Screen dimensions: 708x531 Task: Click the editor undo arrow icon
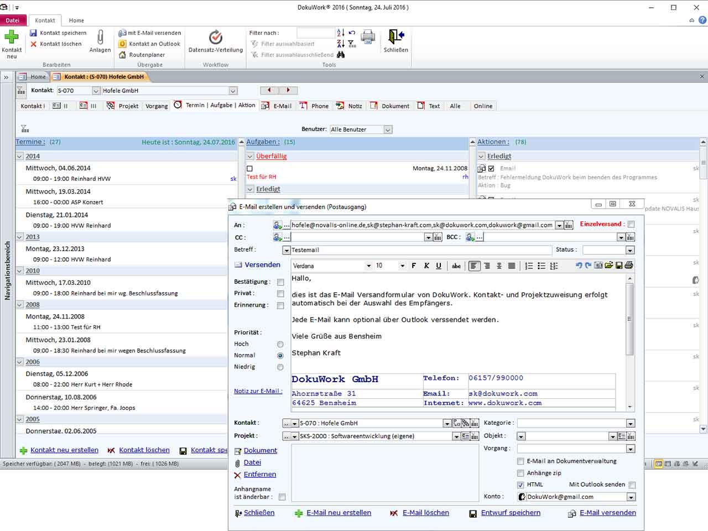[x=579, y=265]
